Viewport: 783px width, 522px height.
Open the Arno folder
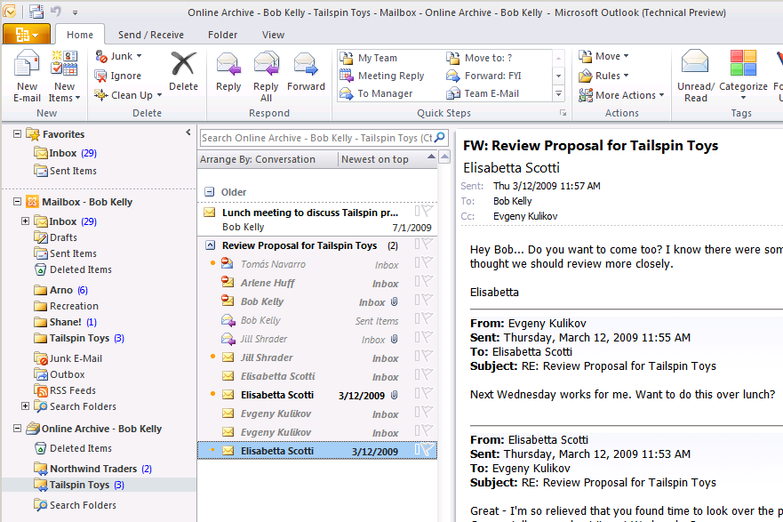click(61, 290)
